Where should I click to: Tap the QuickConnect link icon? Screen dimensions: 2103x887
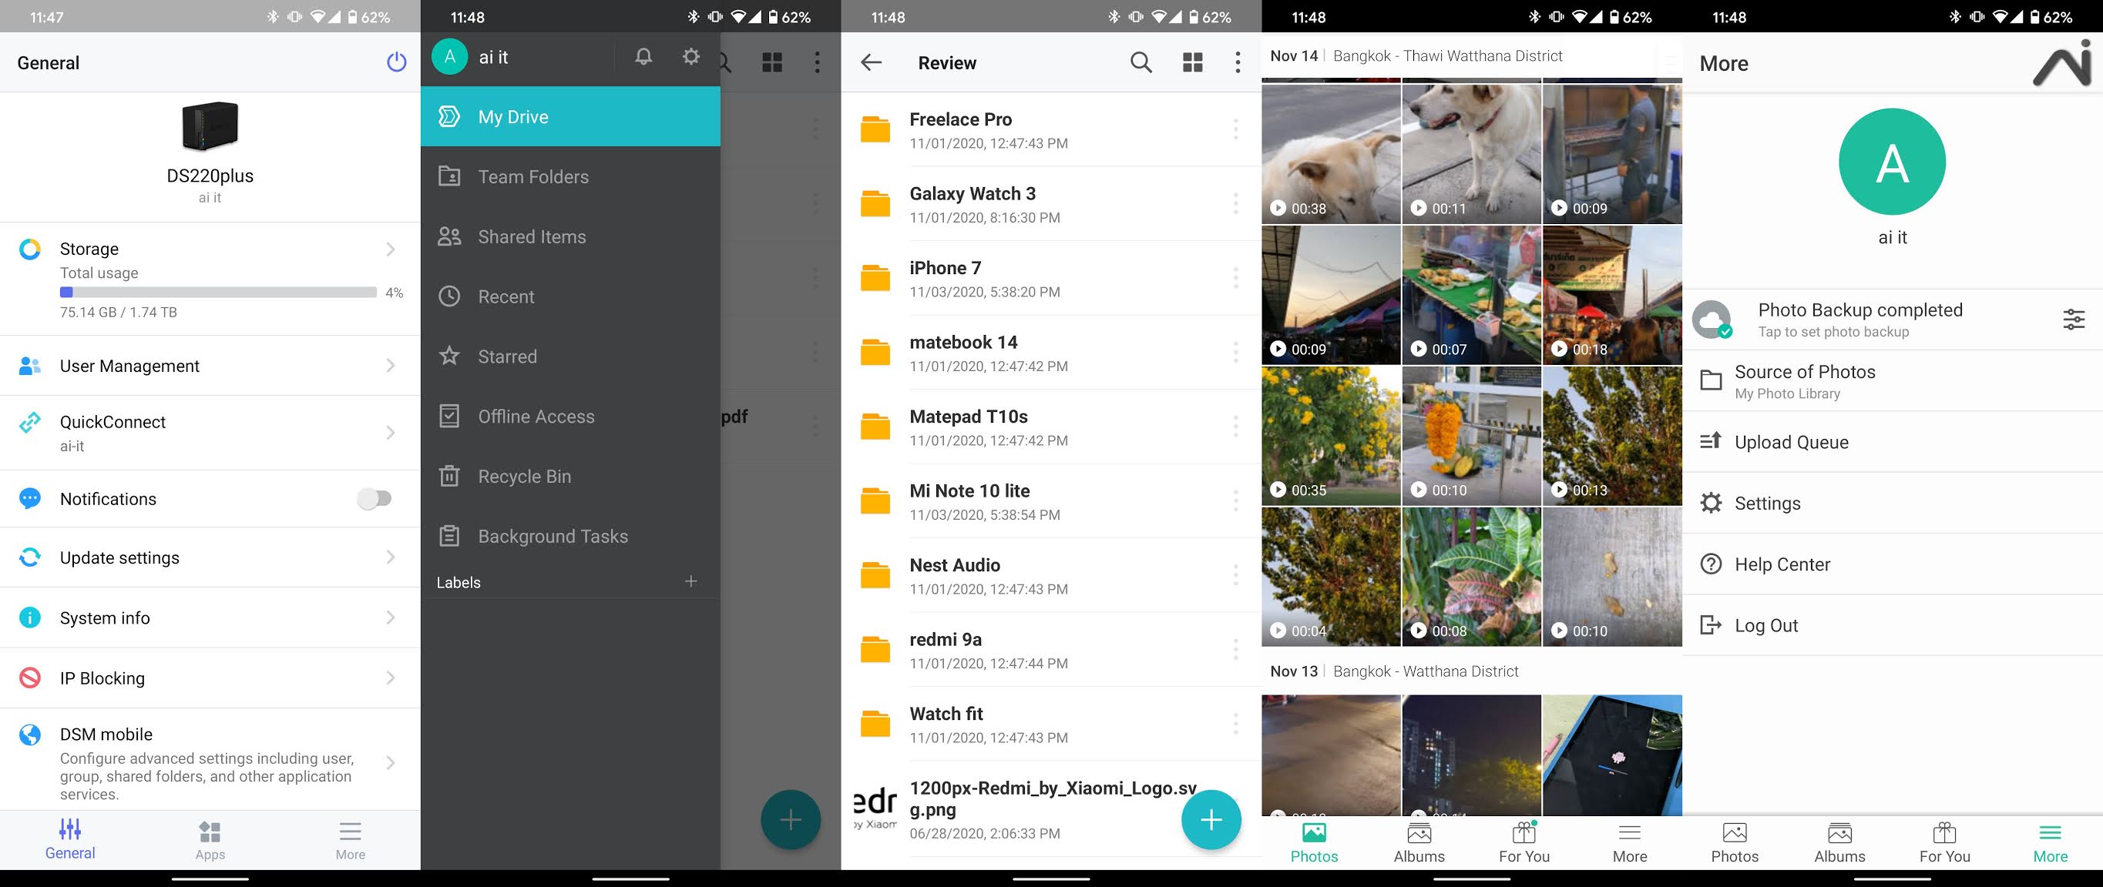click(x=29, y=422)
